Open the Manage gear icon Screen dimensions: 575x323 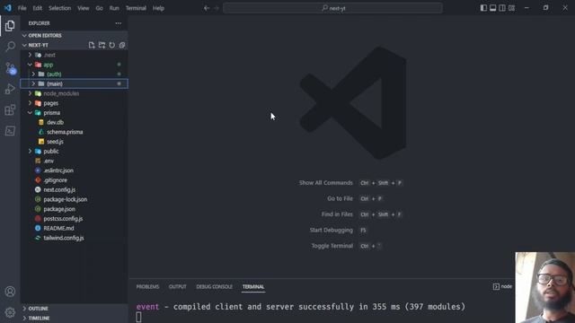tap(10, 312)
